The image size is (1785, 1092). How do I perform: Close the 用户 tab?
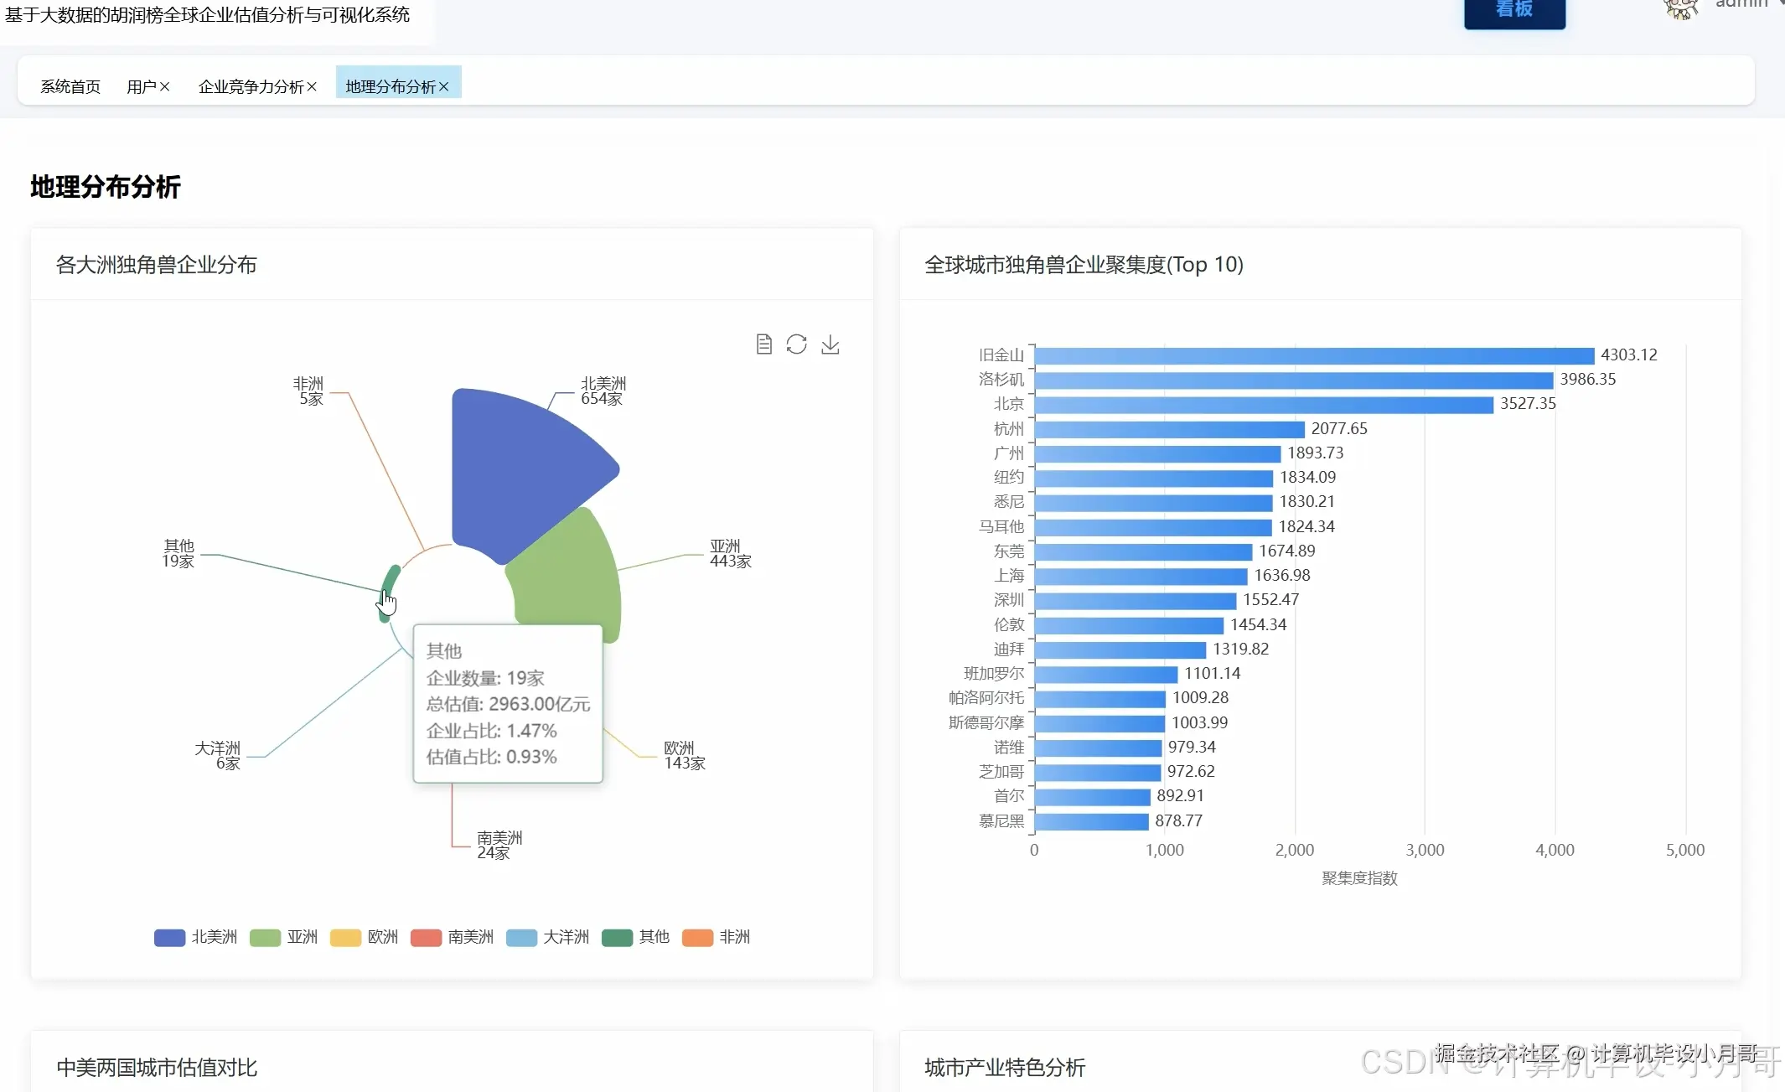163,86
